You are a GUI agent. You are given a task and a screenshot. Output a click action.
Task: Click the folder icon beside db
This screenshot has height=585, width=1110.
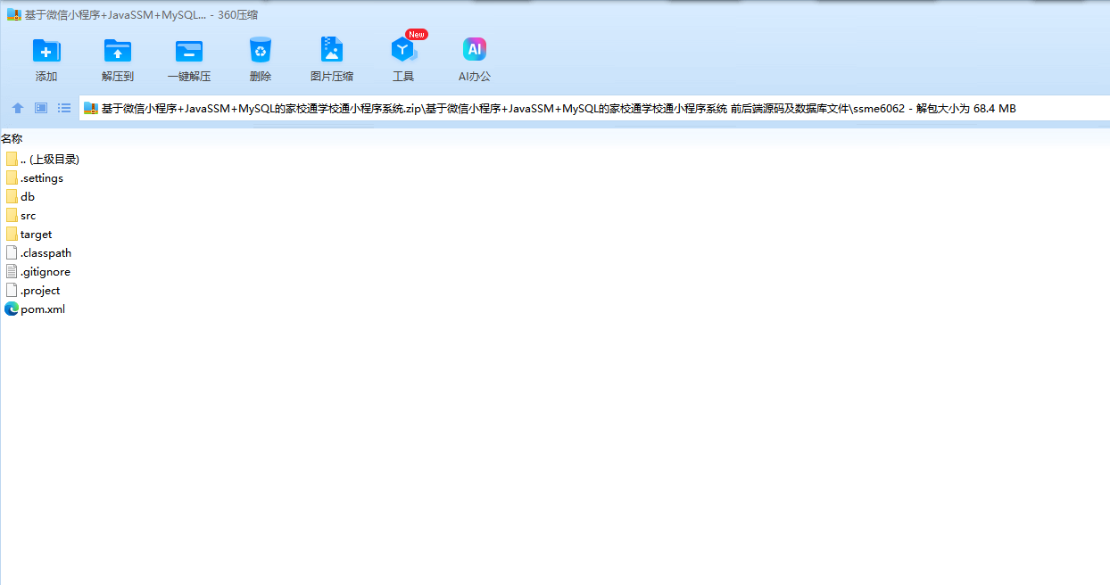12,196
